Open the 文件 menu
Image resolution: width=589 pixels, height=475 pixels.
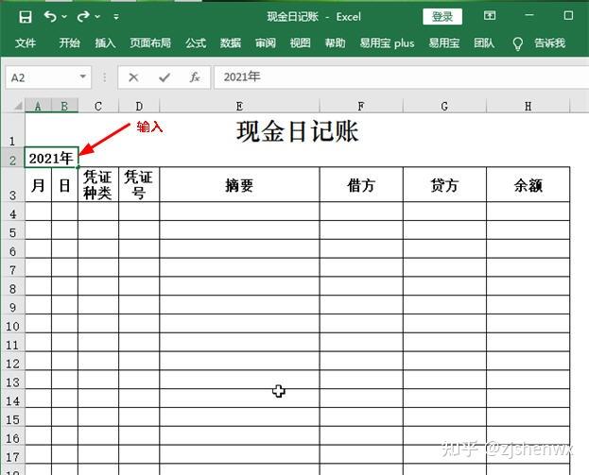pos(26,43)
